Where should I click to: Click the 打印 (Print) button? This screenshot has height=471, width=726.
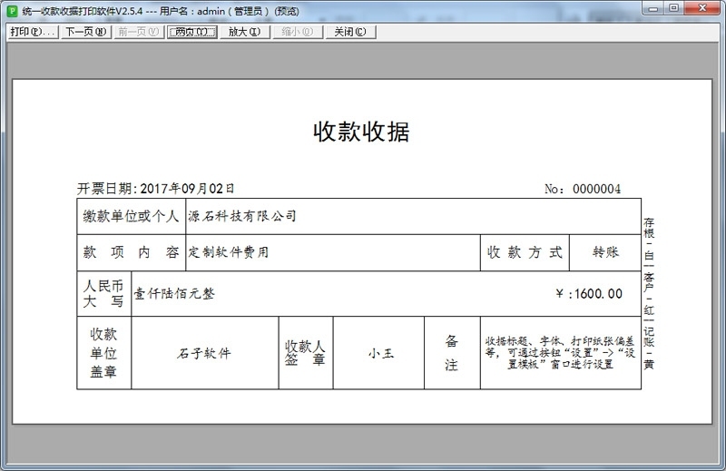pos(32,32)
